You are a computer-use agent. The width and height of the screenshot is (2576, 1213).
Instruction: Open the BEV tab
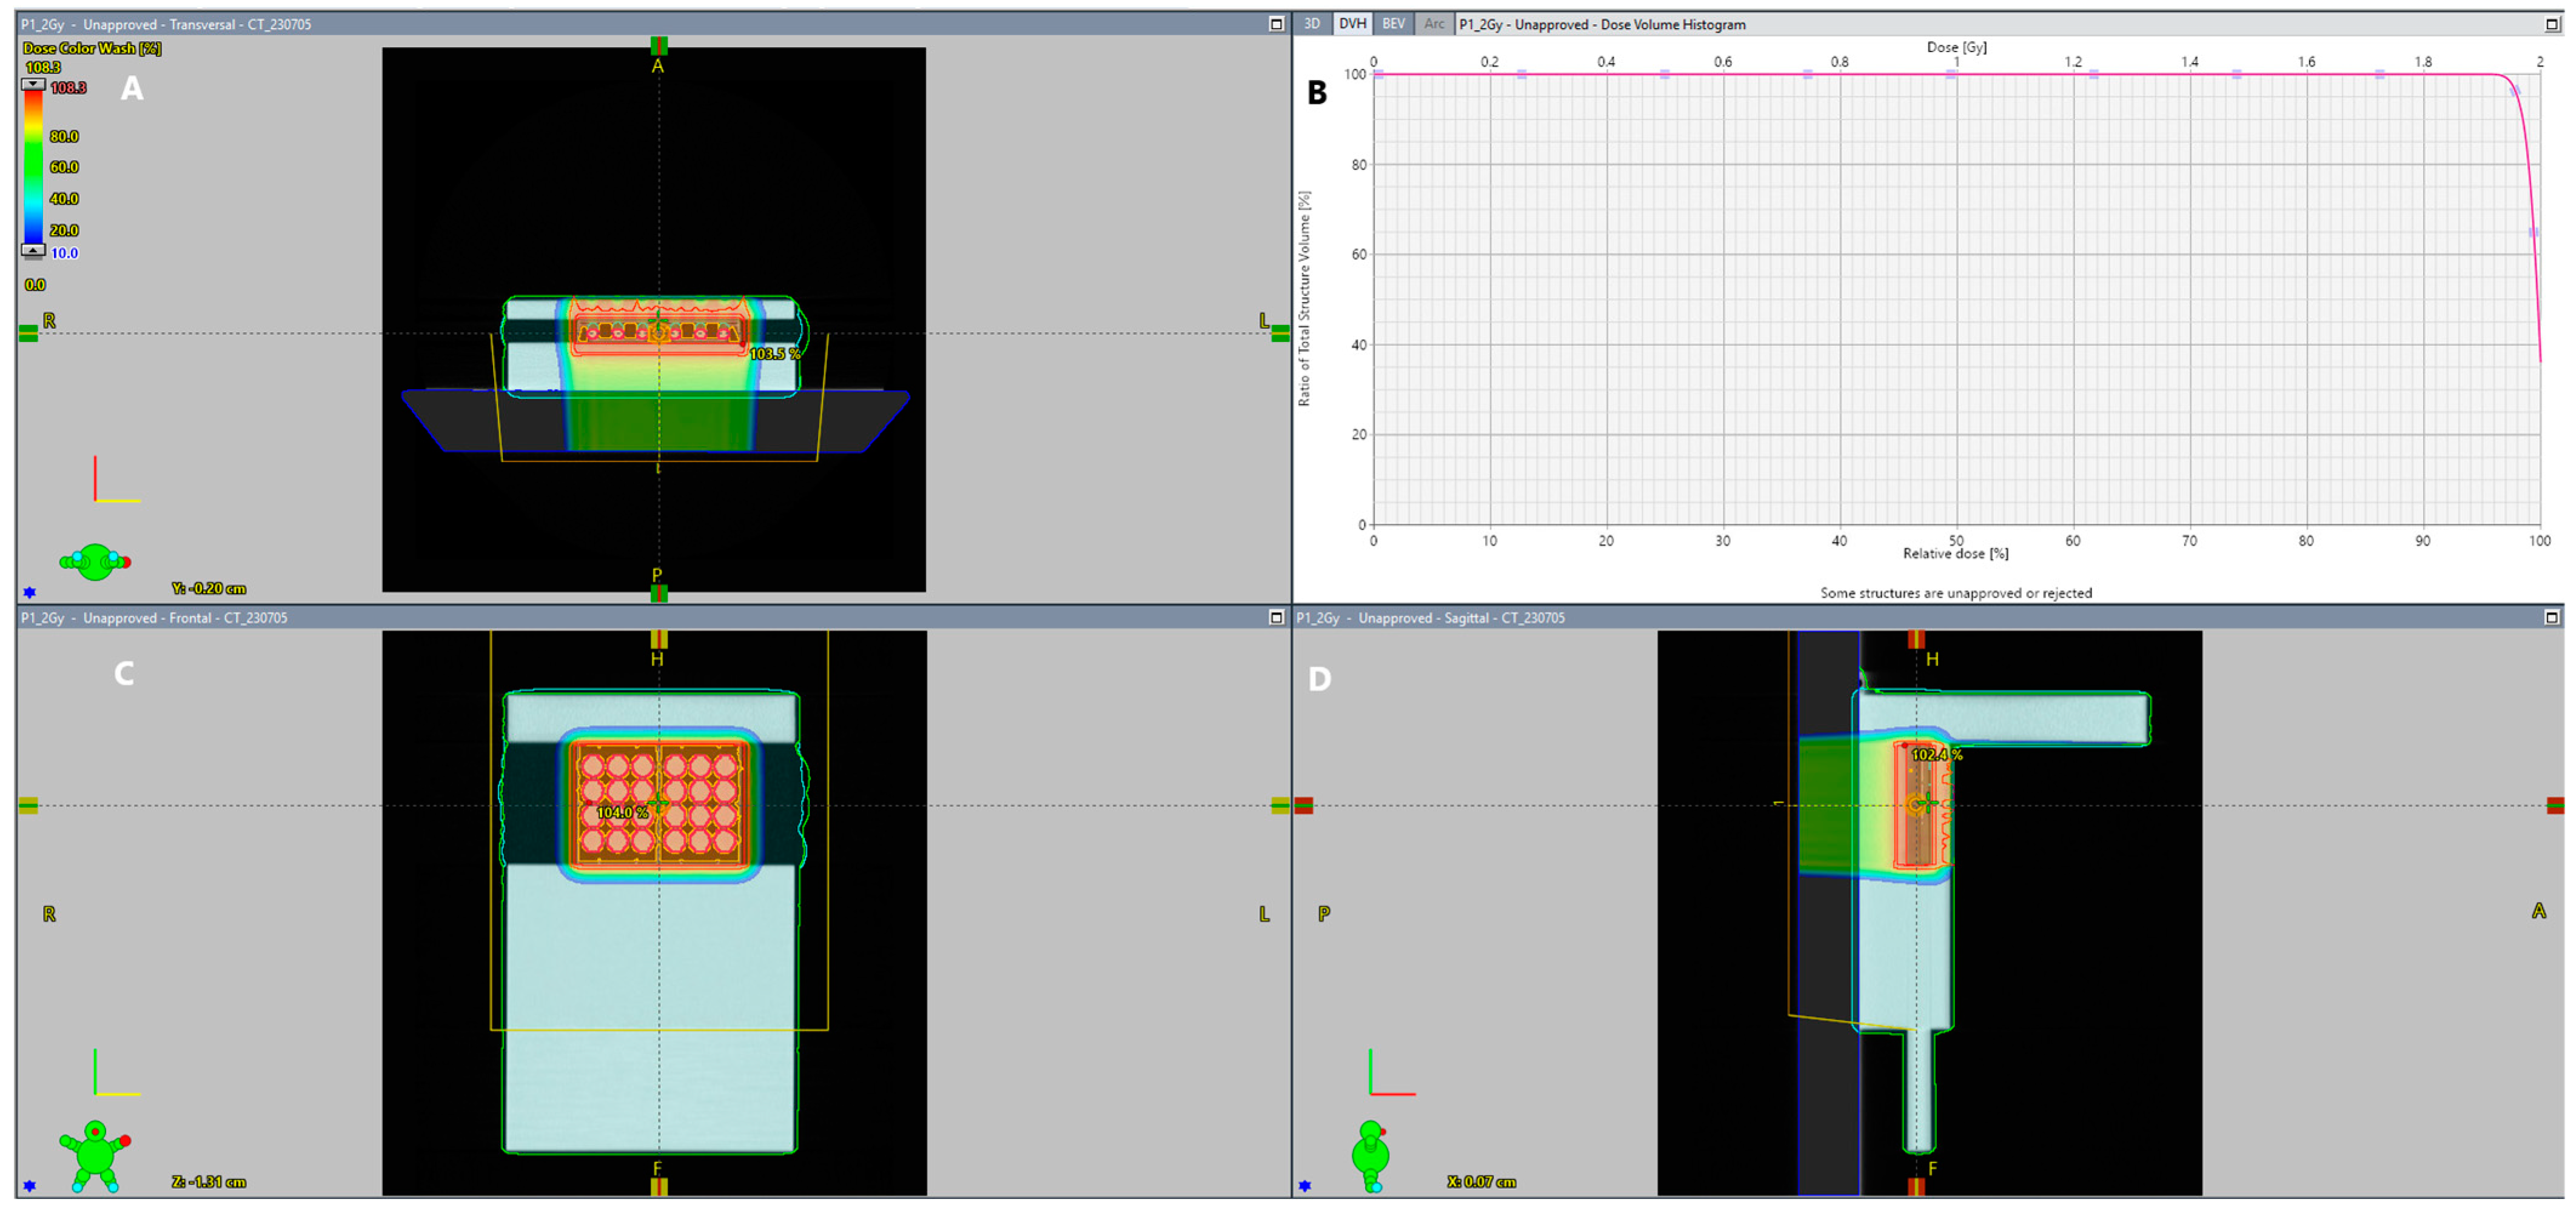click(x=1393, y=24)
